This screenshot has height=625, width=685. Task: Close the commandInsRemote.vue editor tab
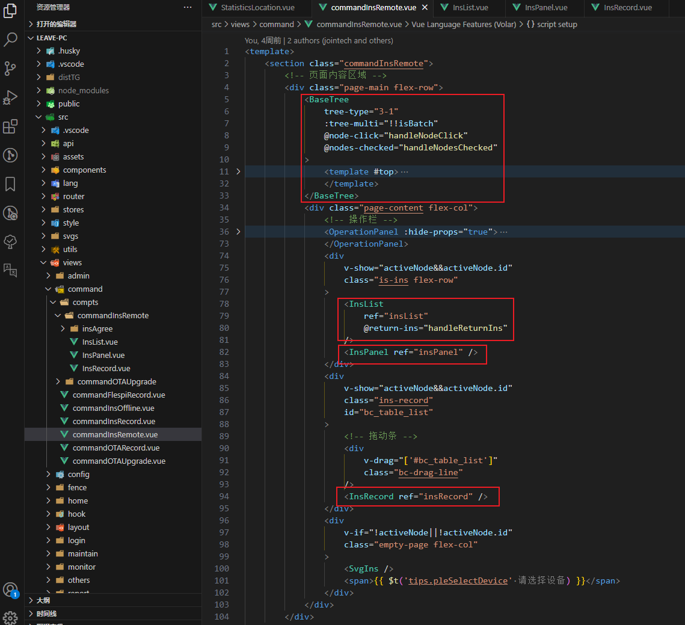pyautogui.click(x=424, y=8)
